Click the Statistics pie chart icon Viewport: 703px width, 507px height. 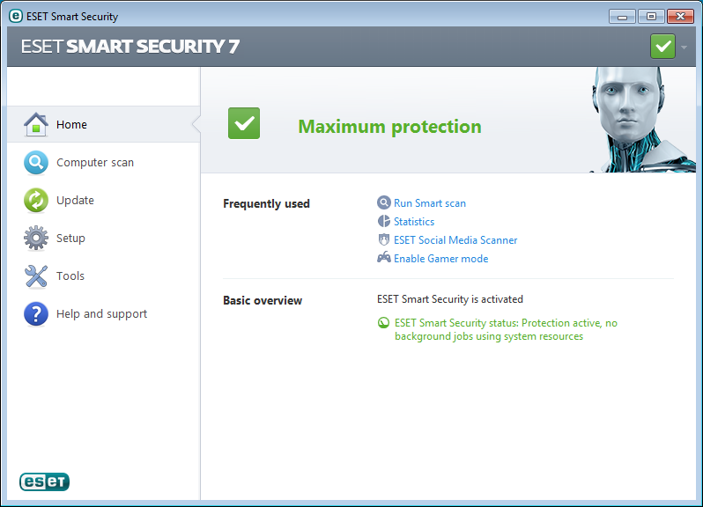point(383,222)
